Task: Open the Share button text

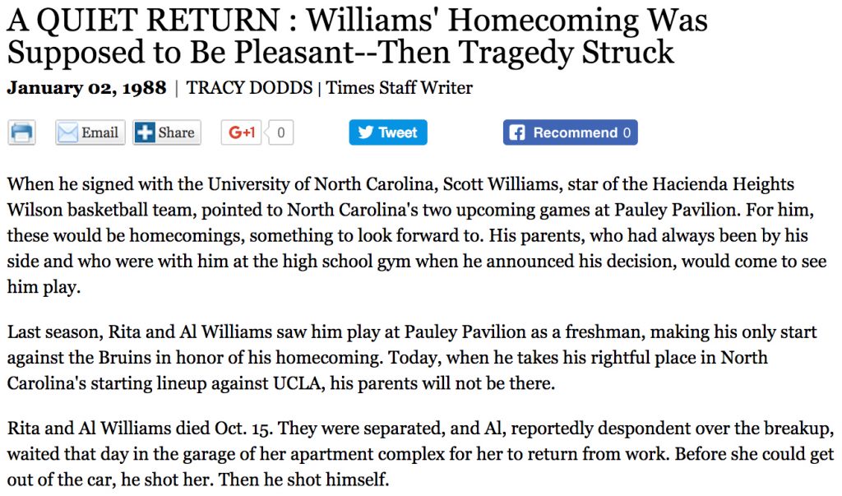Action: (x=176, y=132)
